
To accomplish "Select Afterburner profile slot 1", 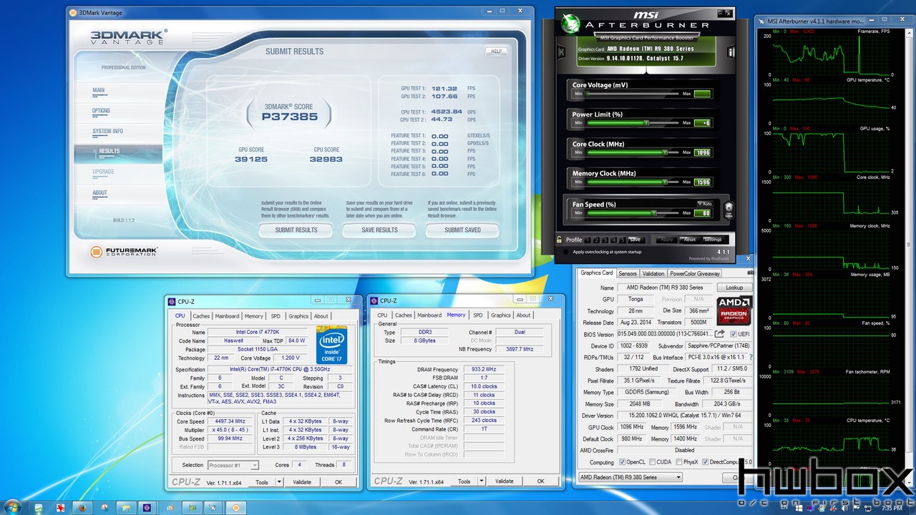I will pyautogui.click(x=588, y=240).
